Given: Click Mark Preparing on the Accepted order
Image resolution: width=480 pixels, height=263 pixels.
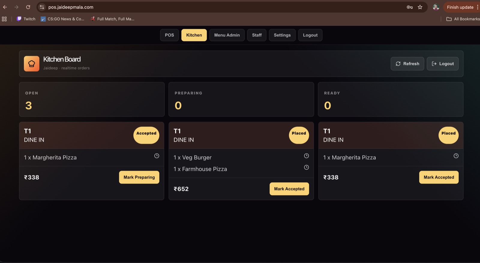Looking at the screenshot, I should coord(139,177).
